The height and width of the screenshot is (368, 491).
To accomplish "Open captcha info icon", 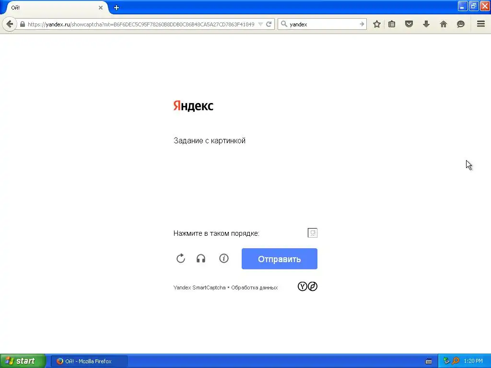I will 224,258.
